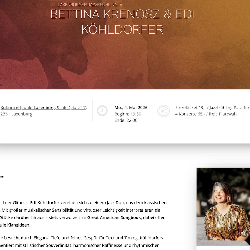Click the bold name "Edi Köhldorfer" in paragraph
The image size is (250, 250).
click(x=45, y=203)
